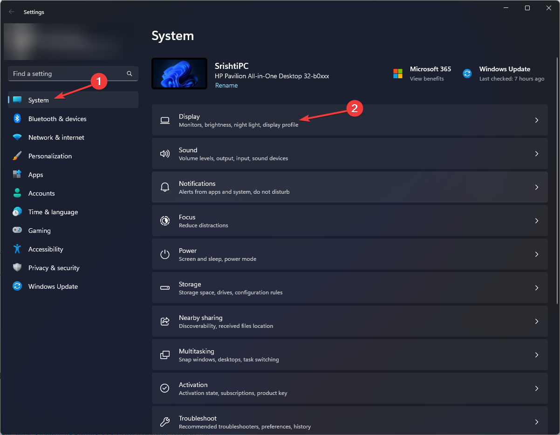Click the Microsoft 365 logo
560x435 pixels.
[397, 74]
